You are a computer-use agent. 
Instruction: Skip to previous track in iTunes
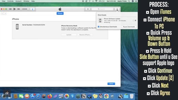point(10,9)
